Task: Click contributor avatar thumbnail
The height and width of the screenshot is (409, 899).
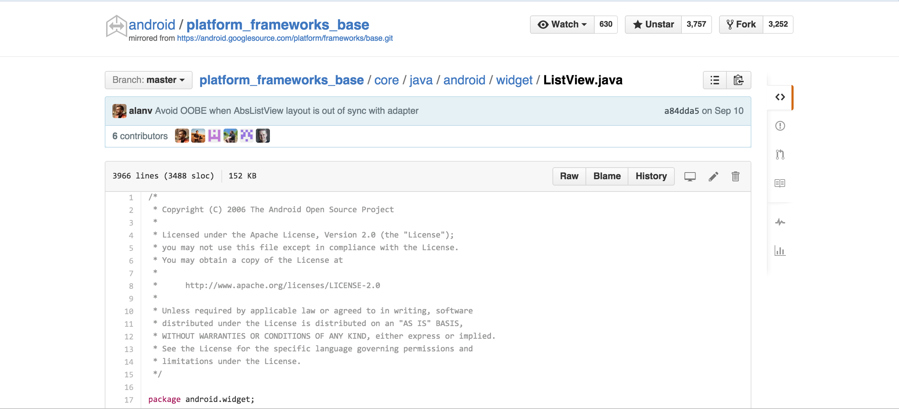Action: pos(182,136)
